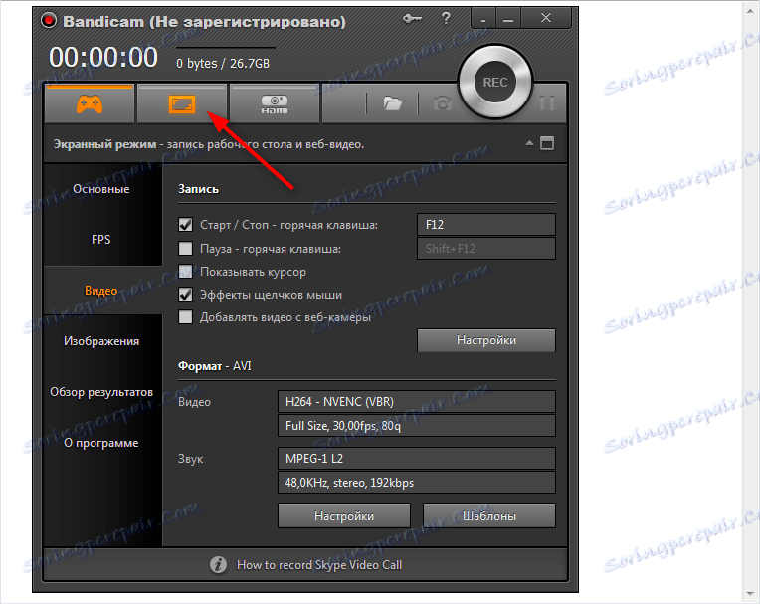This screenshot has height=604, width=760.
Task: Select HDMI device recording mode icon
Action: 275,103
